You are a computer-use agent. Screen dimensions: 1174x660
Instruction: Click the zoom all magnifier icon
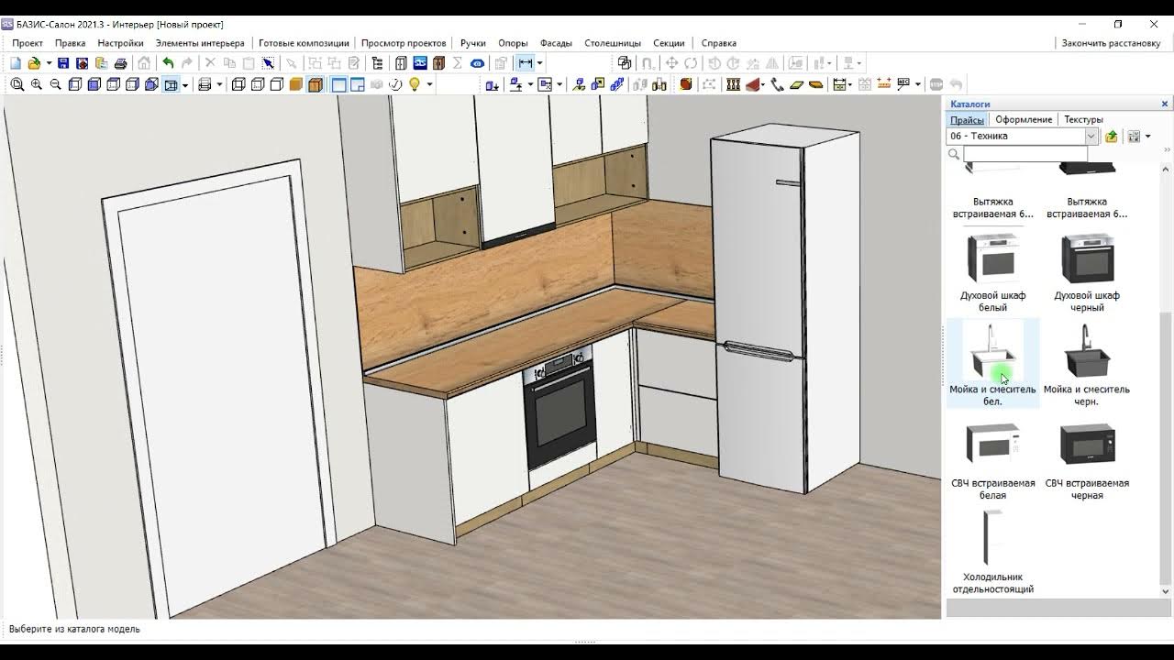tap(17, 84)
